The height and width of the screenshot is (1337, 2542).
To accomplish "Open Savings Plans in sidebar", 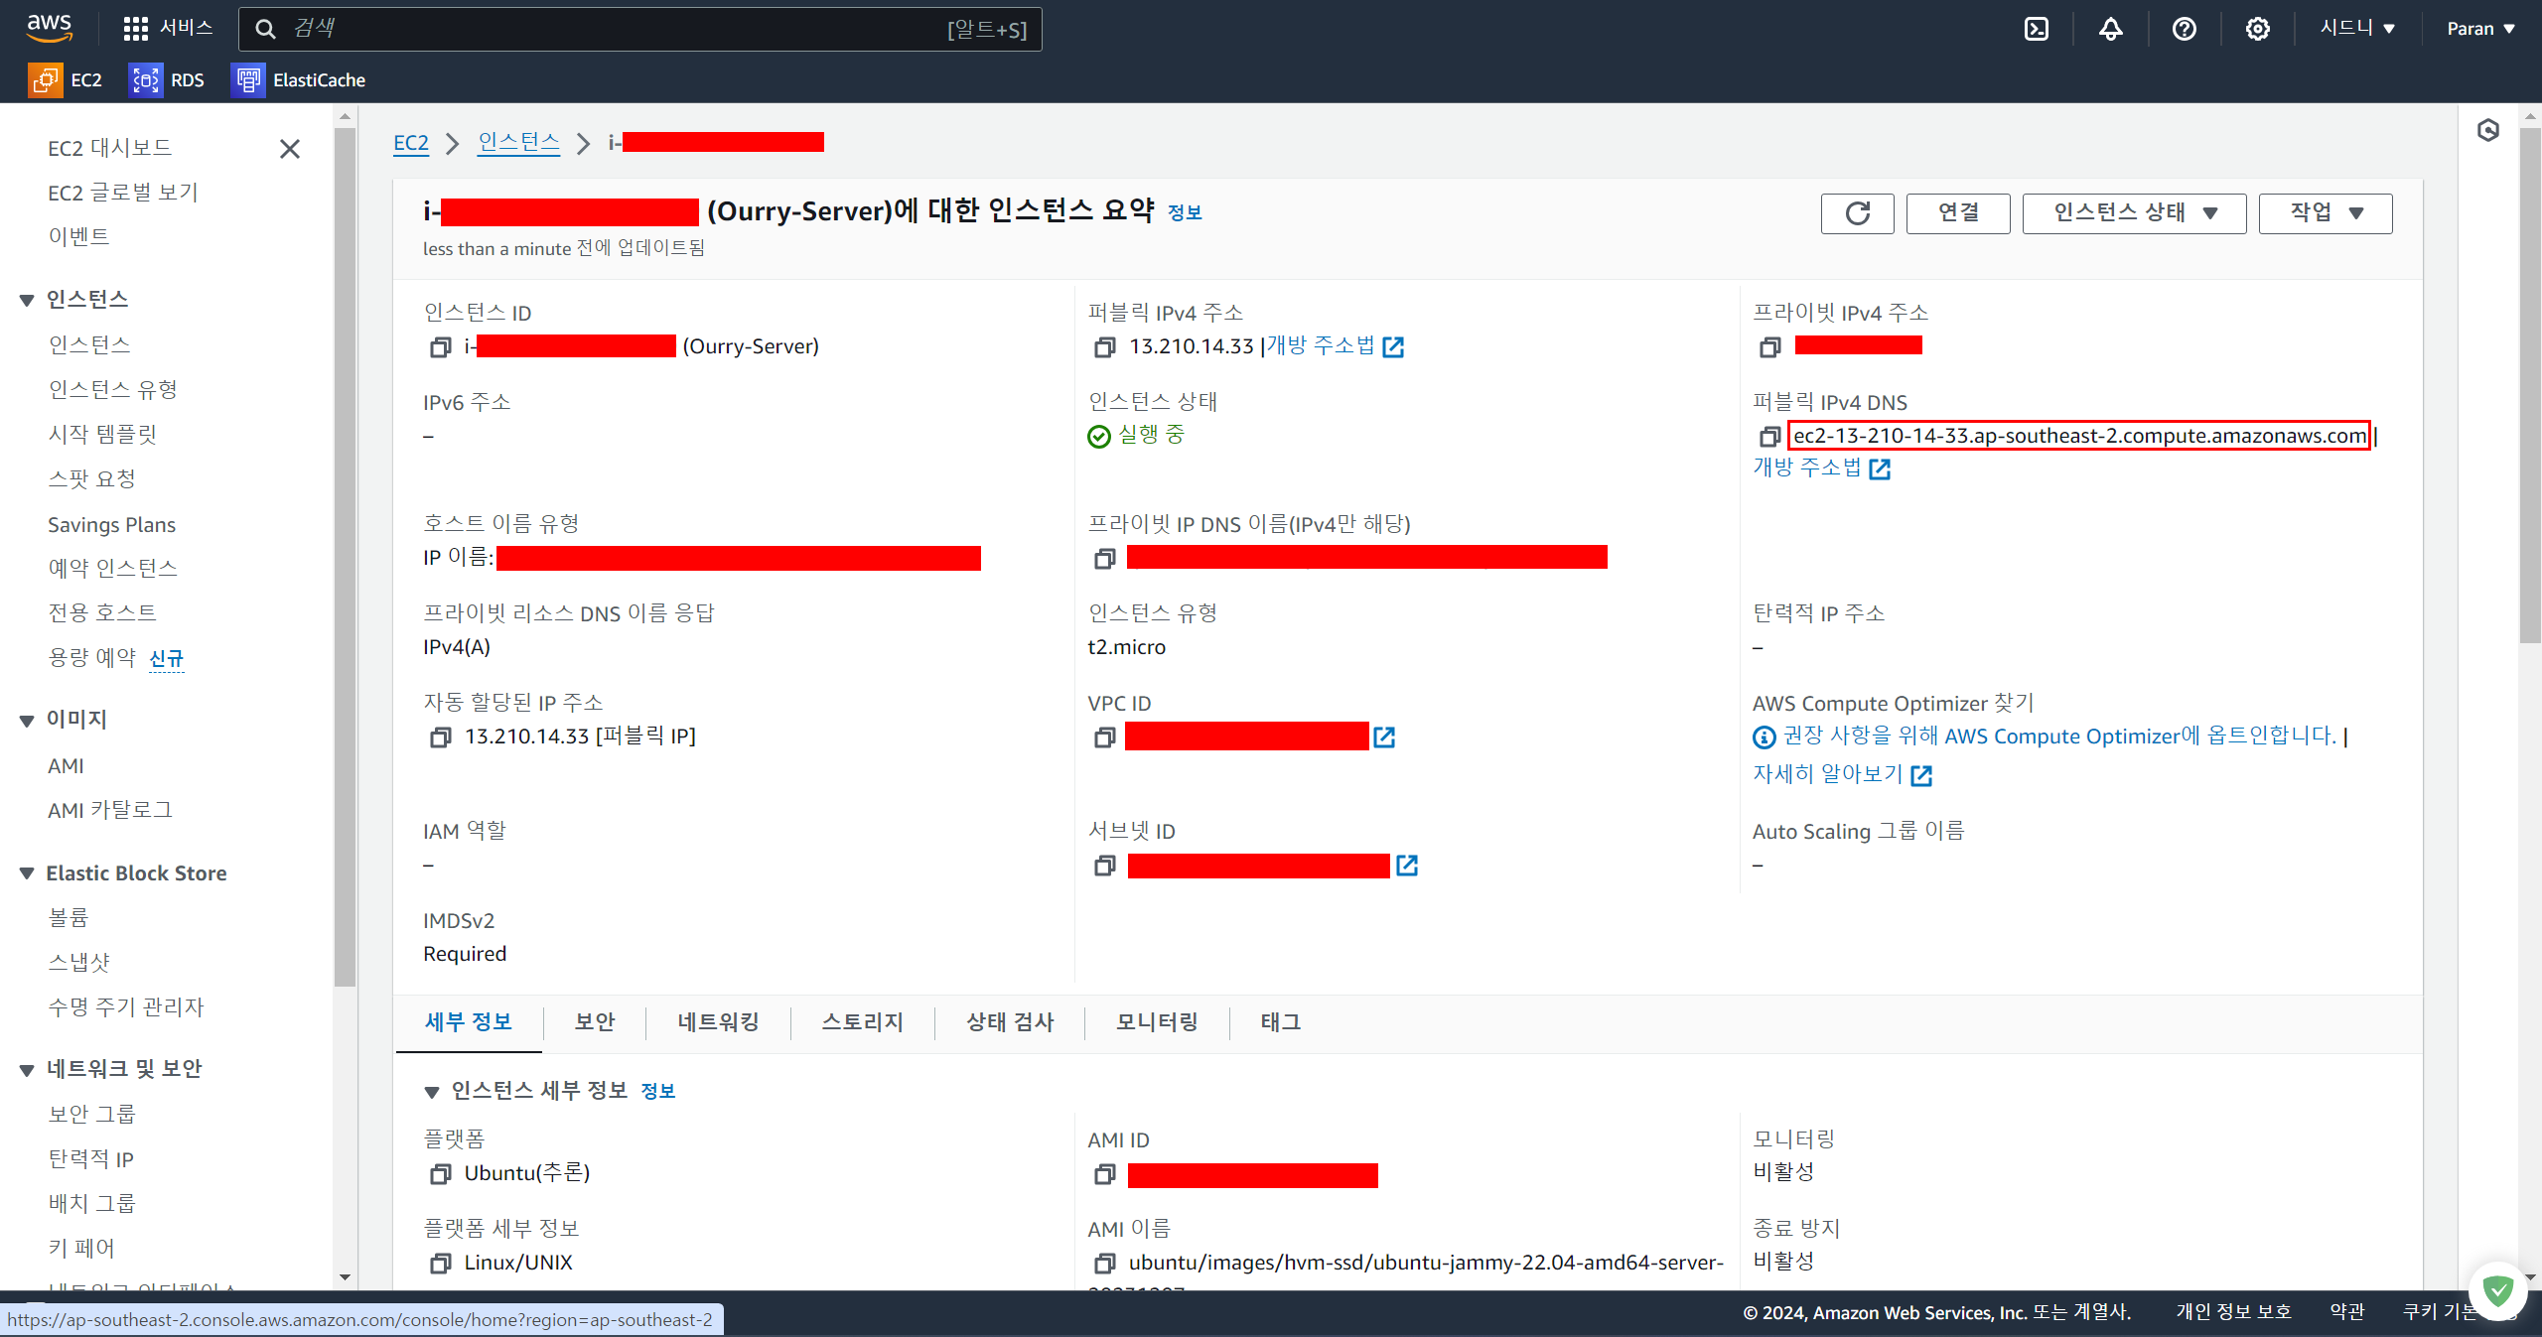I will [x=112, y=525].
